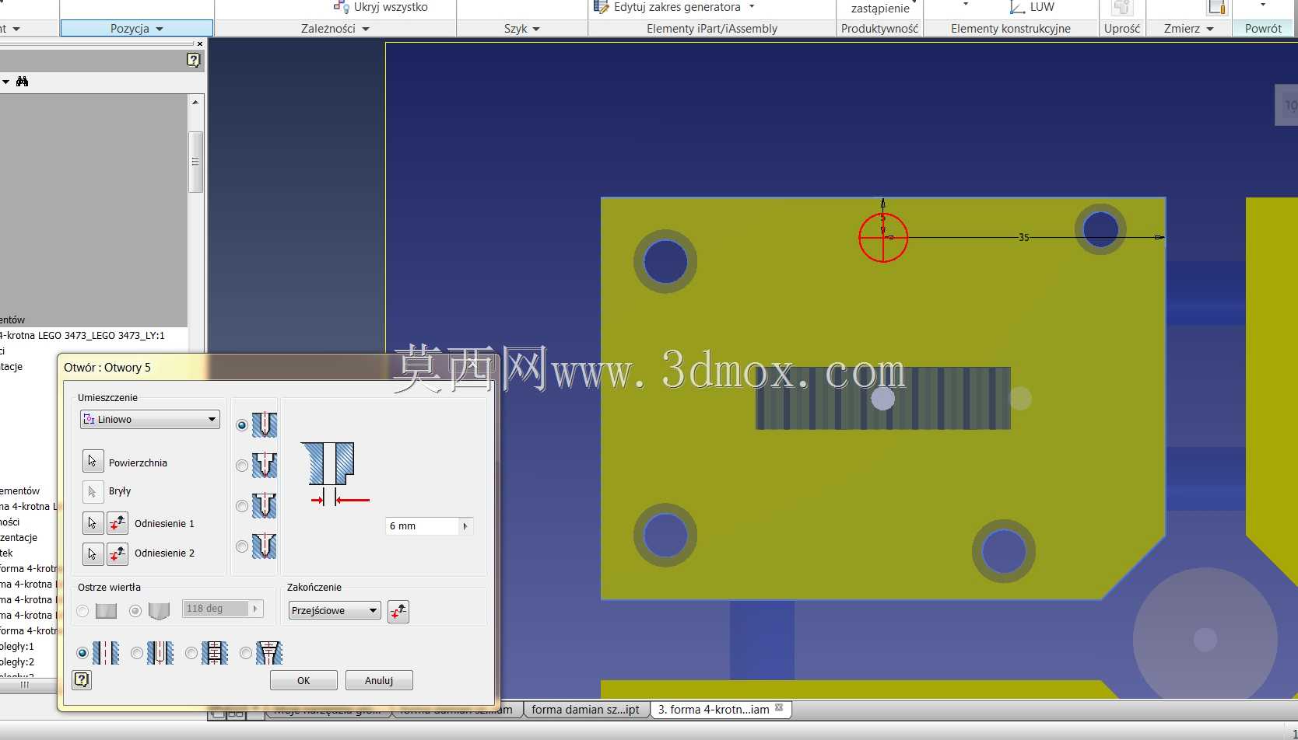Select the counterbore radio button
The width and height of the screenshot is (1298, 740).
coord(242,466)
